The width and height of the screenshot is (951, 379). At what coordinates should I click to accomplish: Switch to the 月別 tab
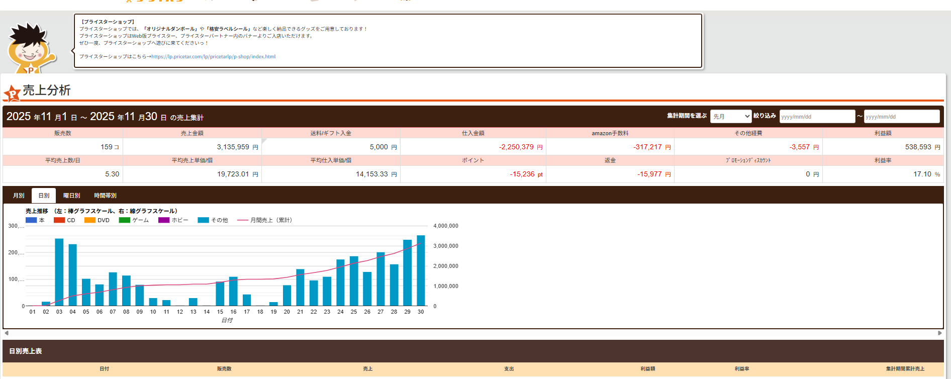pos(19,196)
